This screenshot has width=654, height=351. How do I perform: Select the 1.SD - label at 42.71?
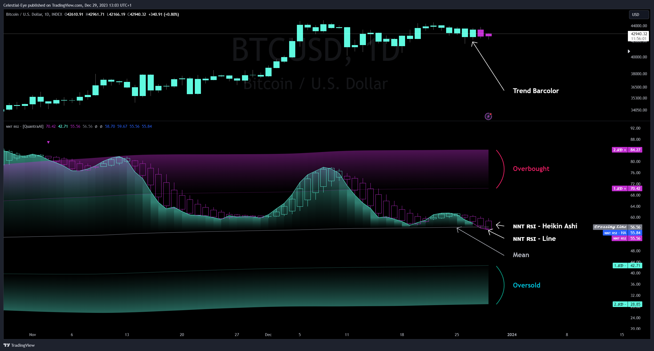pyautogui.click(x=627, y=266)
